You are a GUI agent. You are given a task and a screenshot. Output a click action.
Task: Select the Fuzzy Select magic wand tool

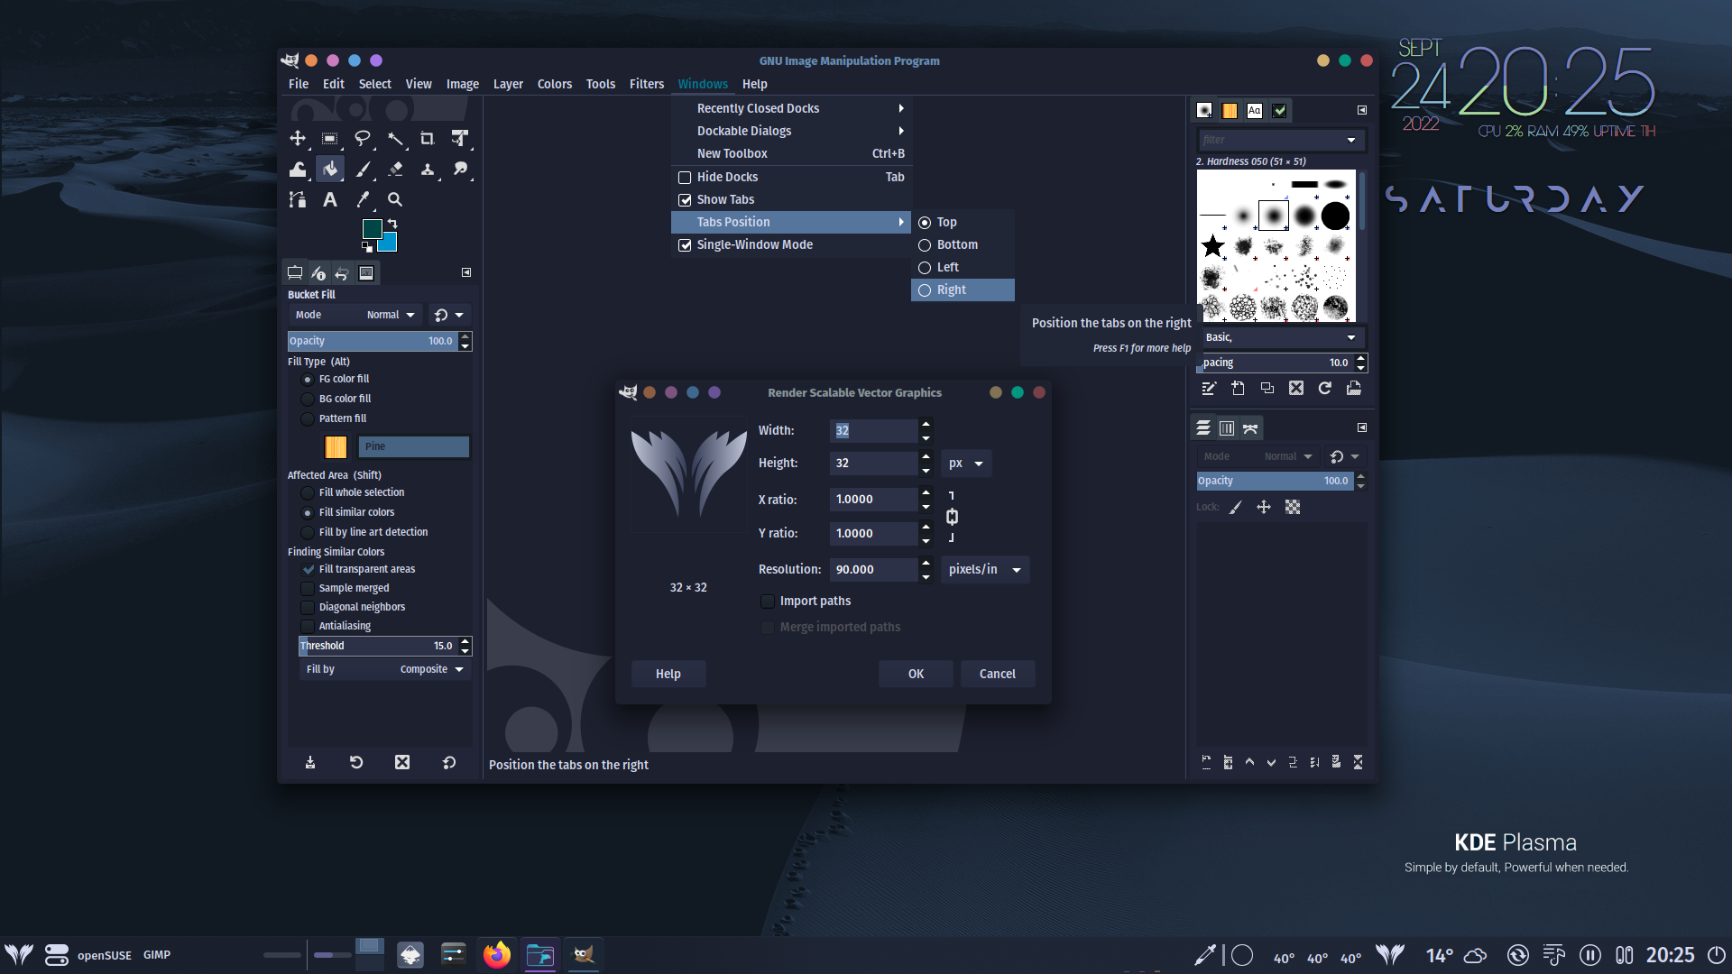coord(395,138)
